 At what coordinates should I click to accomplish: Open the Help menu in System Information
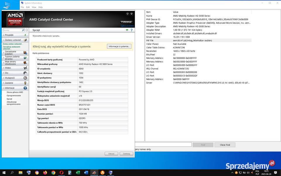click(x=40, y=7)
